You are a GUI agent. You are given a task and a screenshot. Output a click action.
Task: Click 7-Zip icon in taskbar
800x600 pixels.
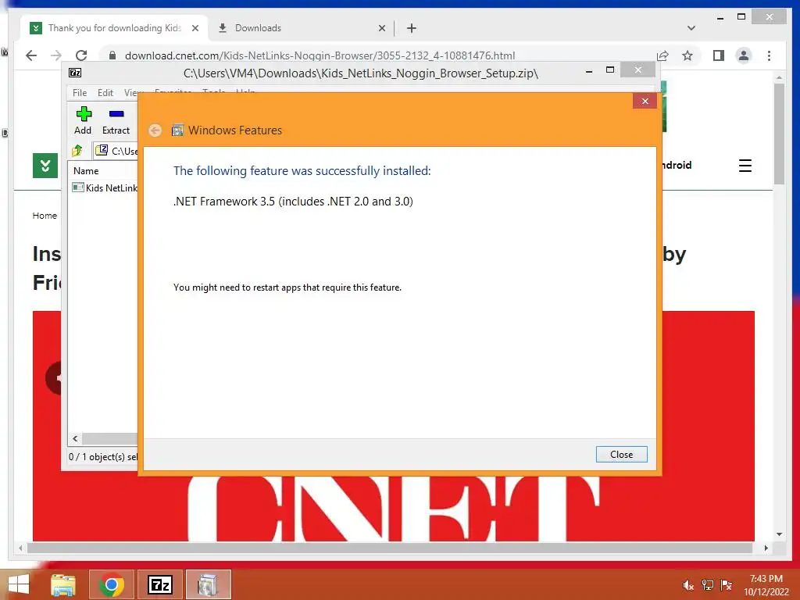(159, 584)
